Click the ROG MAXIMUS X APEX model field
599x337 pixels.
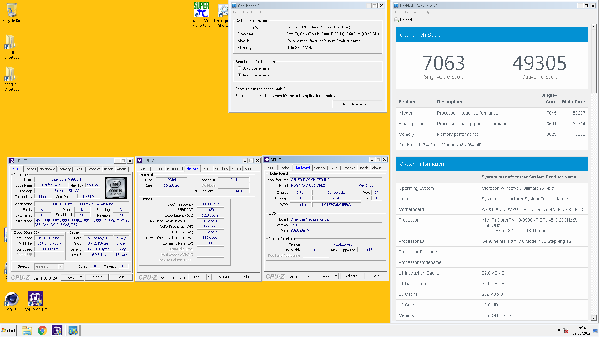click(319, 185)
